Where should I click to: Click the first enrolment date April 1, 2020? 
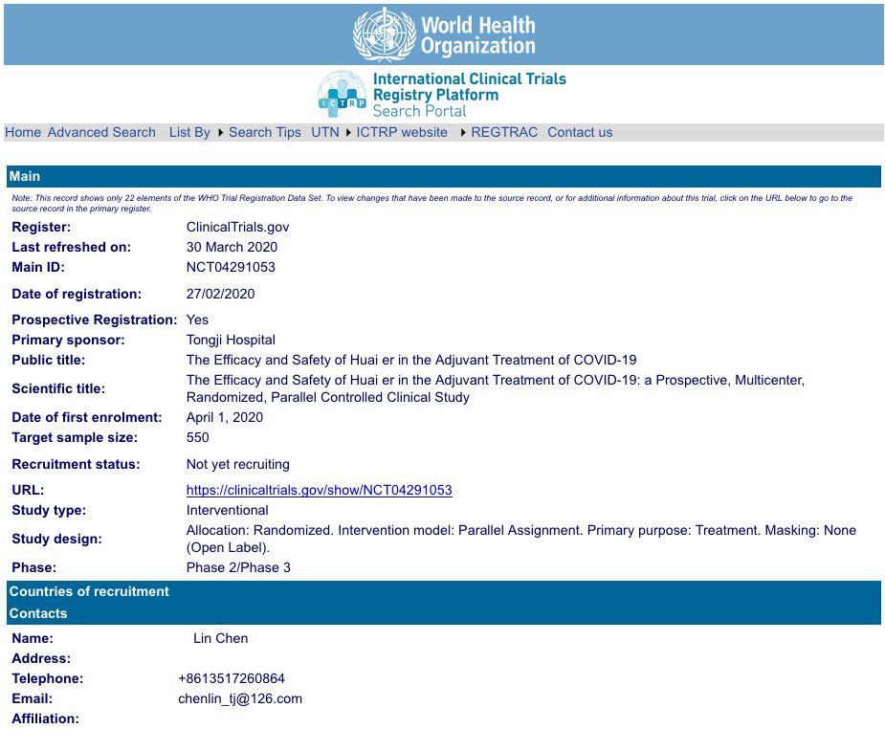[x=225, y=417]
